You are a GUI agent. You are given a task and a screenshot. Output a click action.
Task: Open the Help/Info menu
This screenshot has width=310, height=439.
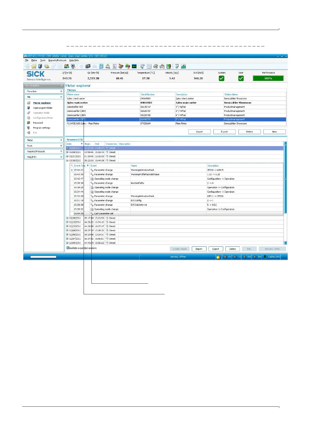[x=74, y=60]
